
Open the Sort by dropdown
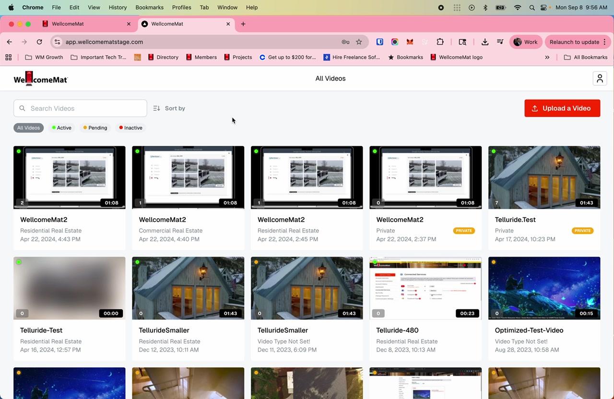tap(169, 108)
